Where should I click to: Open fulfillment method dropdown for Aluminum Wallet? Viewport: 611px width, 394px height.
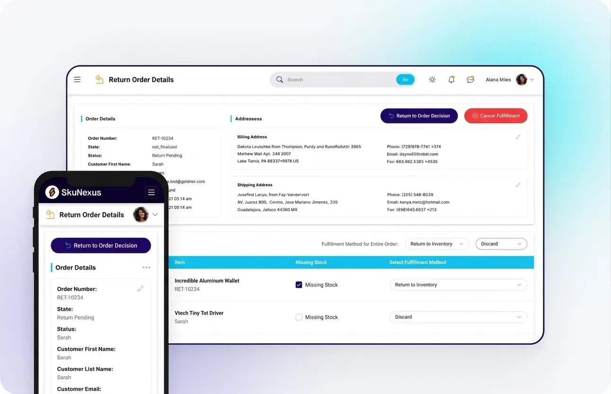click(458, 285)
